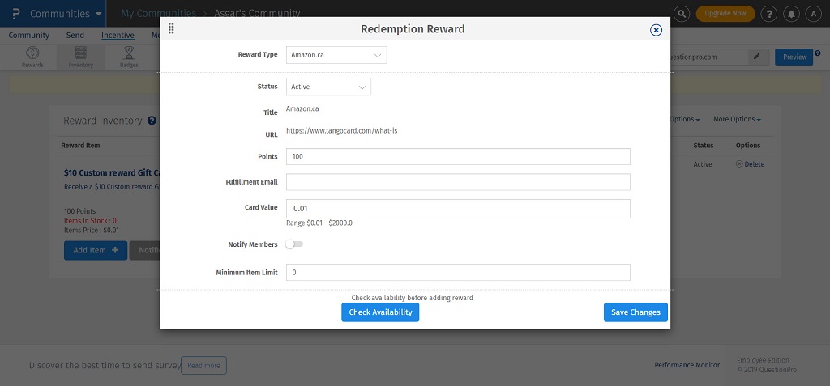Toggle the Notify Members switch

[x=294, y=244]
